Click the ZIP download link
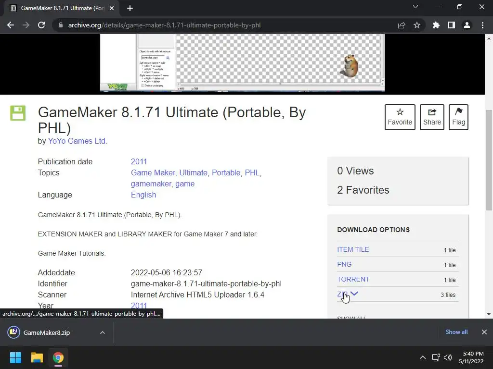 [342, 295]
